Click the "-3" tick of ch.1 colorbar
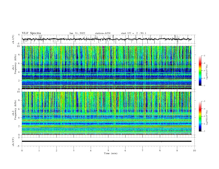Image resolution: width=219 pixels, height=169 pixels. [204, 56]
